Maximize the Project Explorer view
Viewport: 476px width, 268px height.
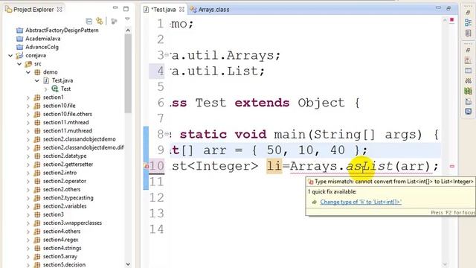pos(126,9)
